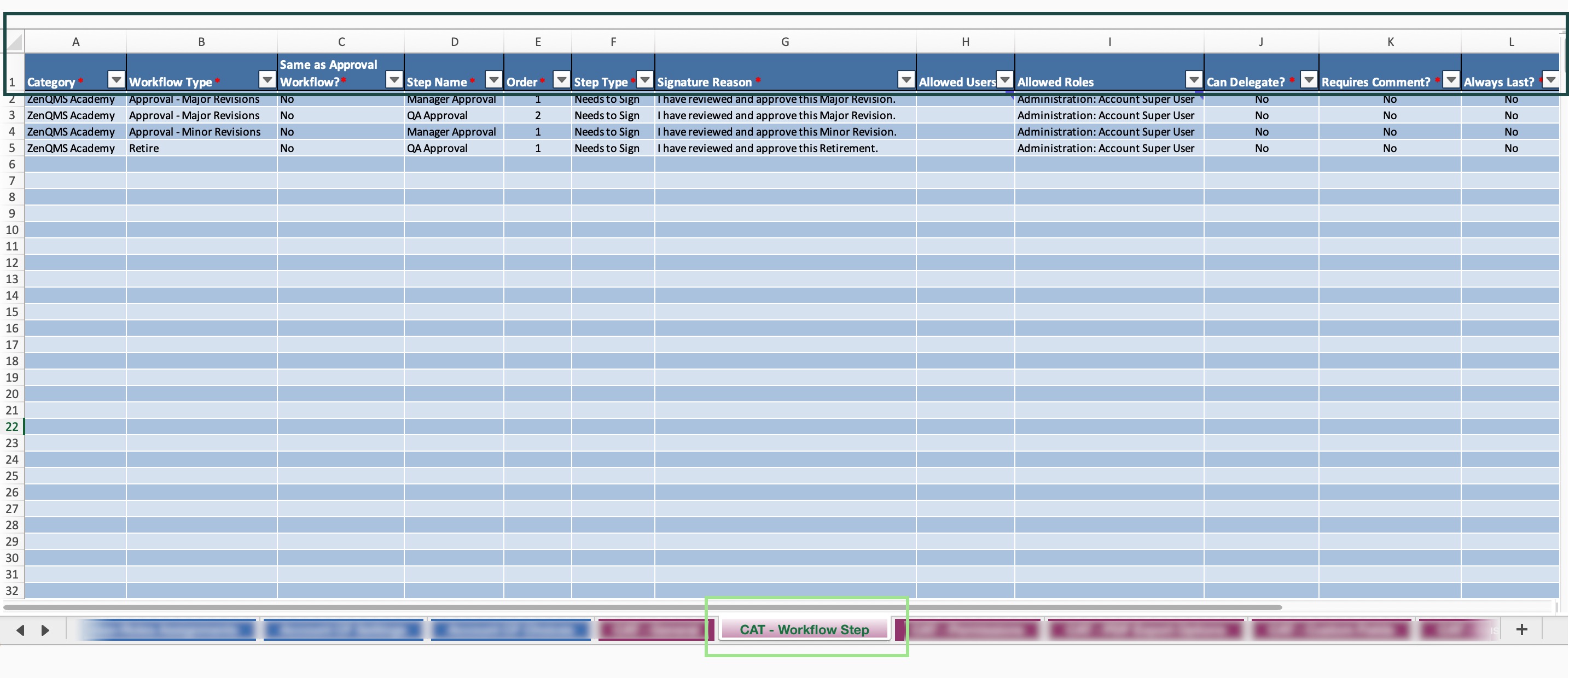Screen dimensions: 1569x678
Task: Click the 'Needs to Sign' cell in row 4
Action: 613,132
